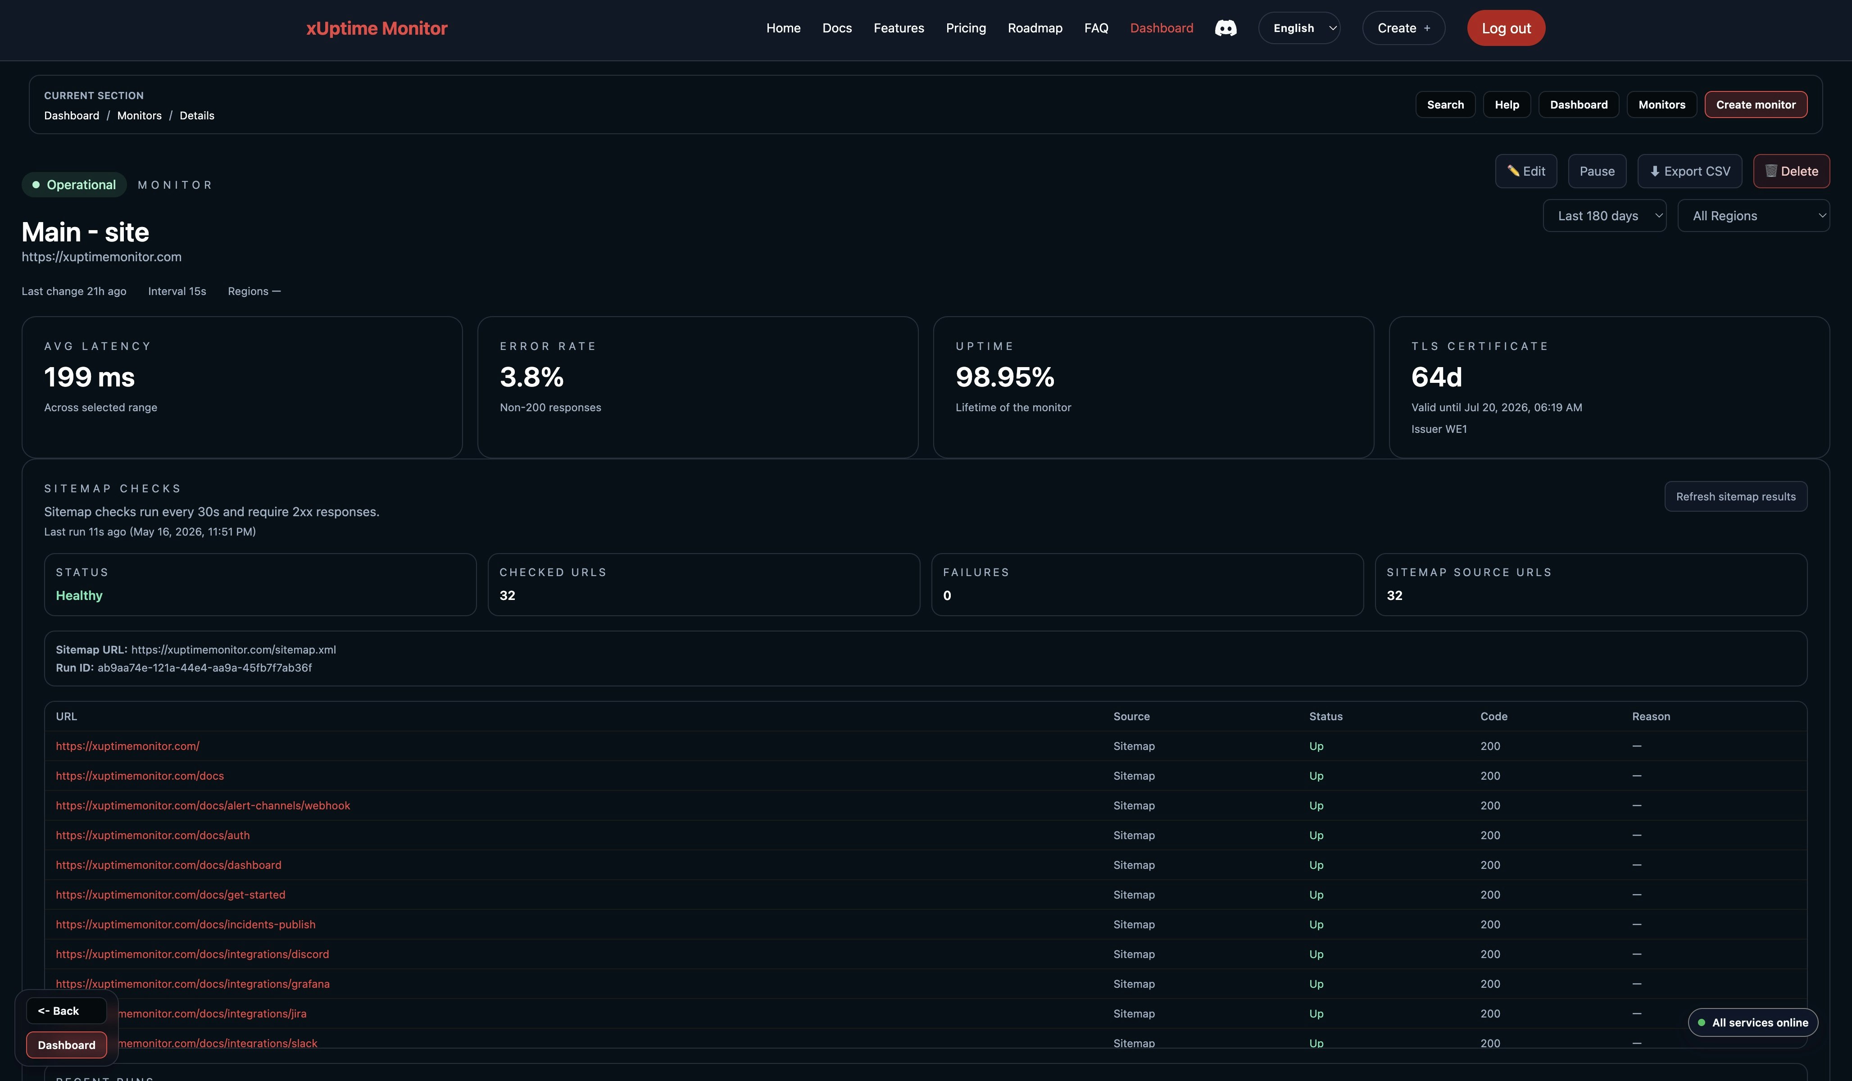Click the Source column header

pos(1131,717)
